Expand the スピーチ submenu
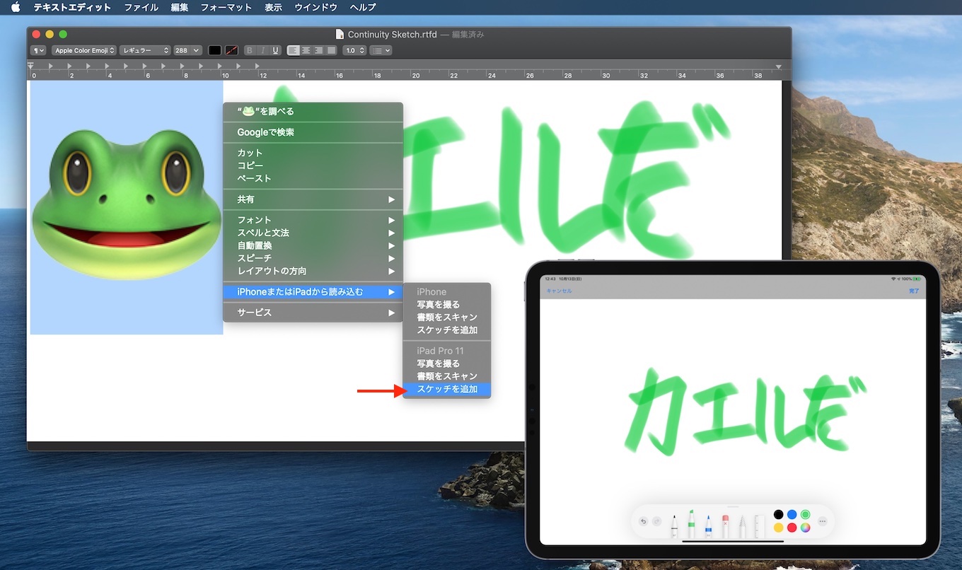 (313, 258)
